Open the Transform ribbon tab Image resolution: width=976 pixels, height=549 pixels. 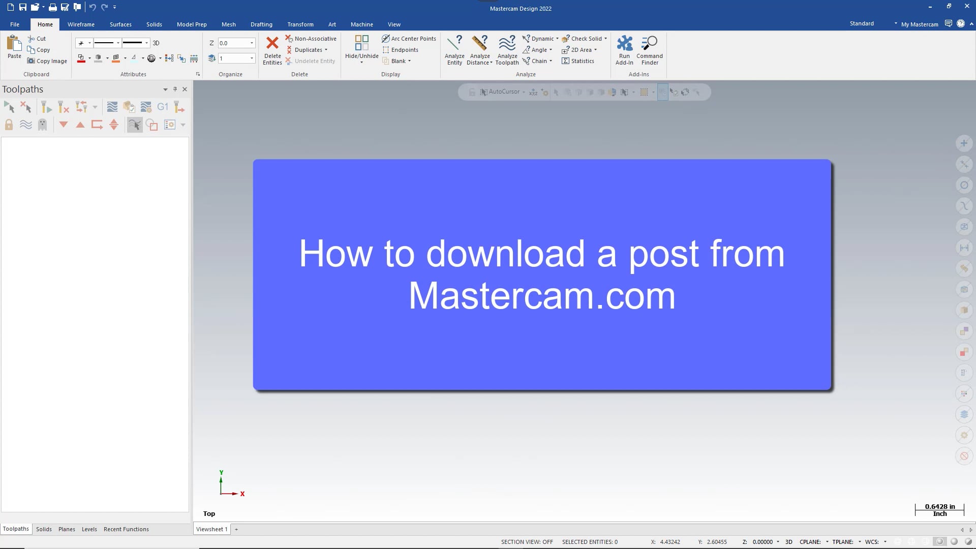[x=300, y=24]
